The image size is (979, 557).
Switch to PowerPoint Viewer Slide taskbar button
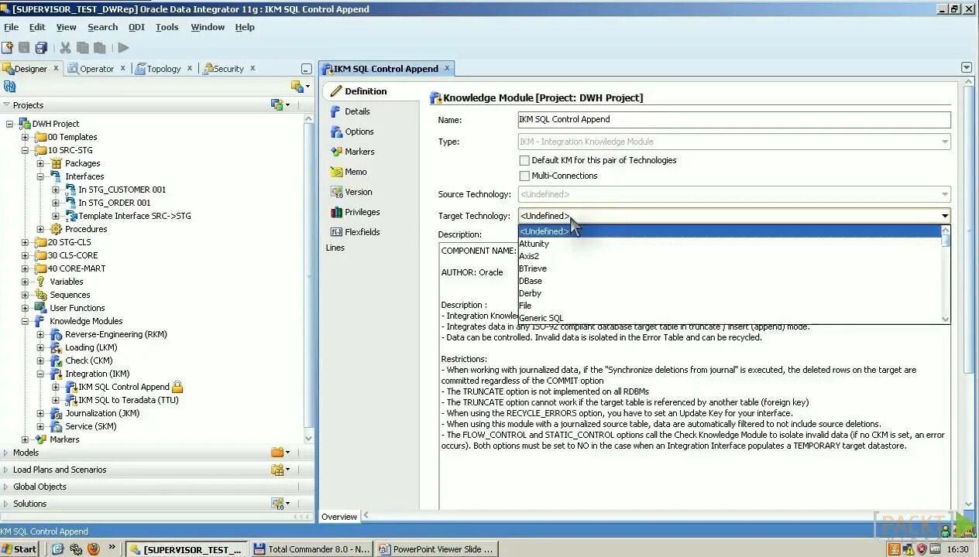436,549
